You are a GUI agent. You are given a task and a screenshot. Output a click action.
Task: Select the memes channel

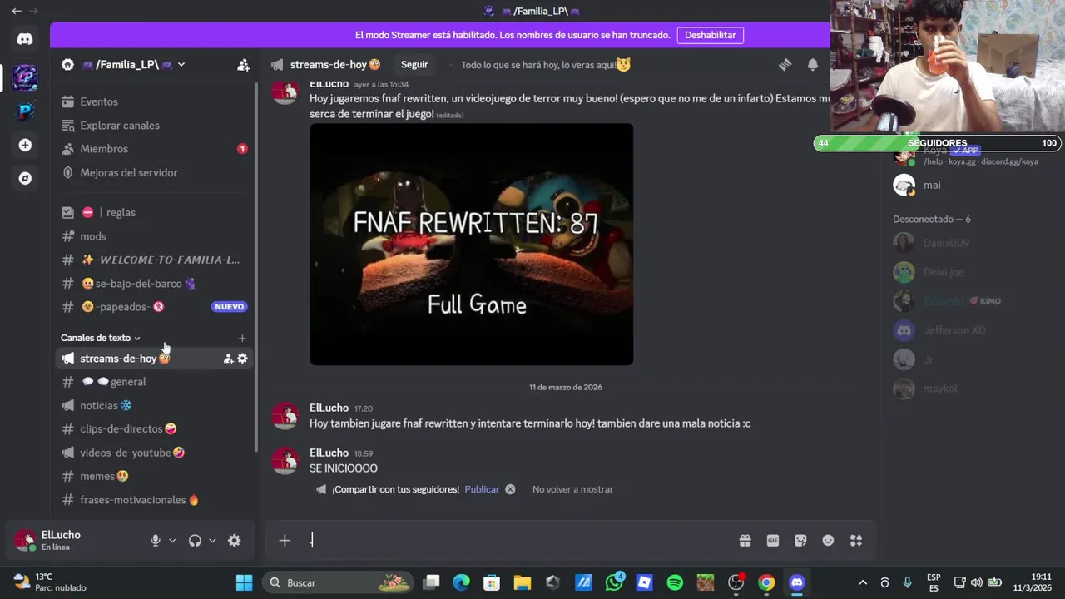155,477
